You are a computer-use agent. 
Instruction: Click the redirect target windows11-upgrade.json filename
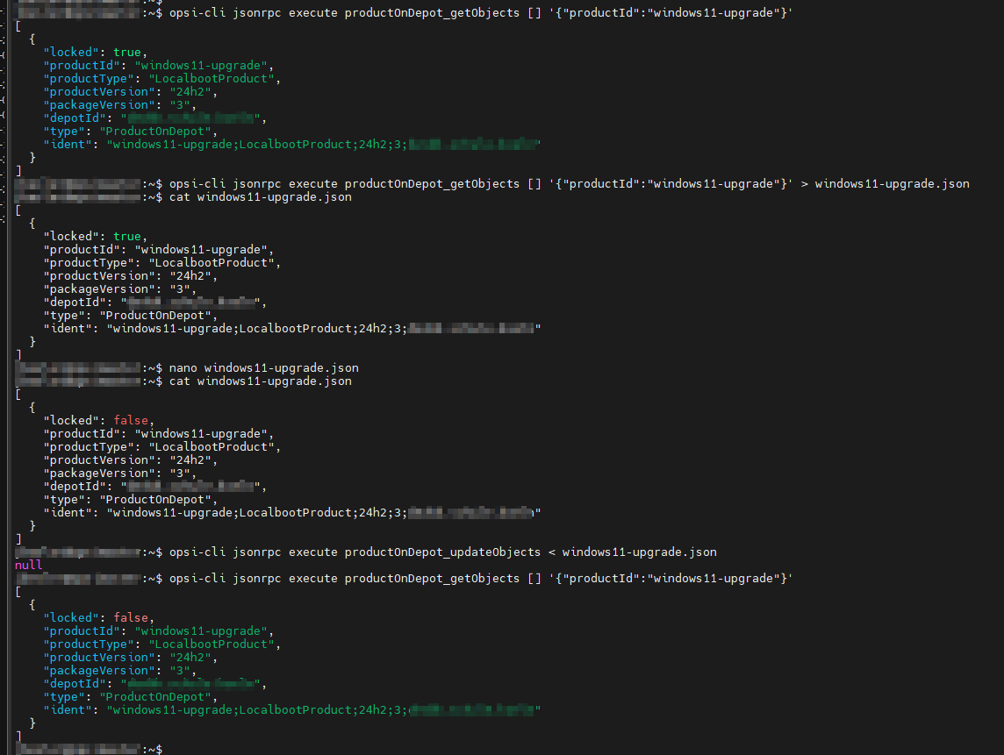(x=892, y=184)
